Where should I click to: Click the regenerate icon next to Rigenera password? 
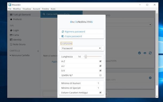coord(63,32)
